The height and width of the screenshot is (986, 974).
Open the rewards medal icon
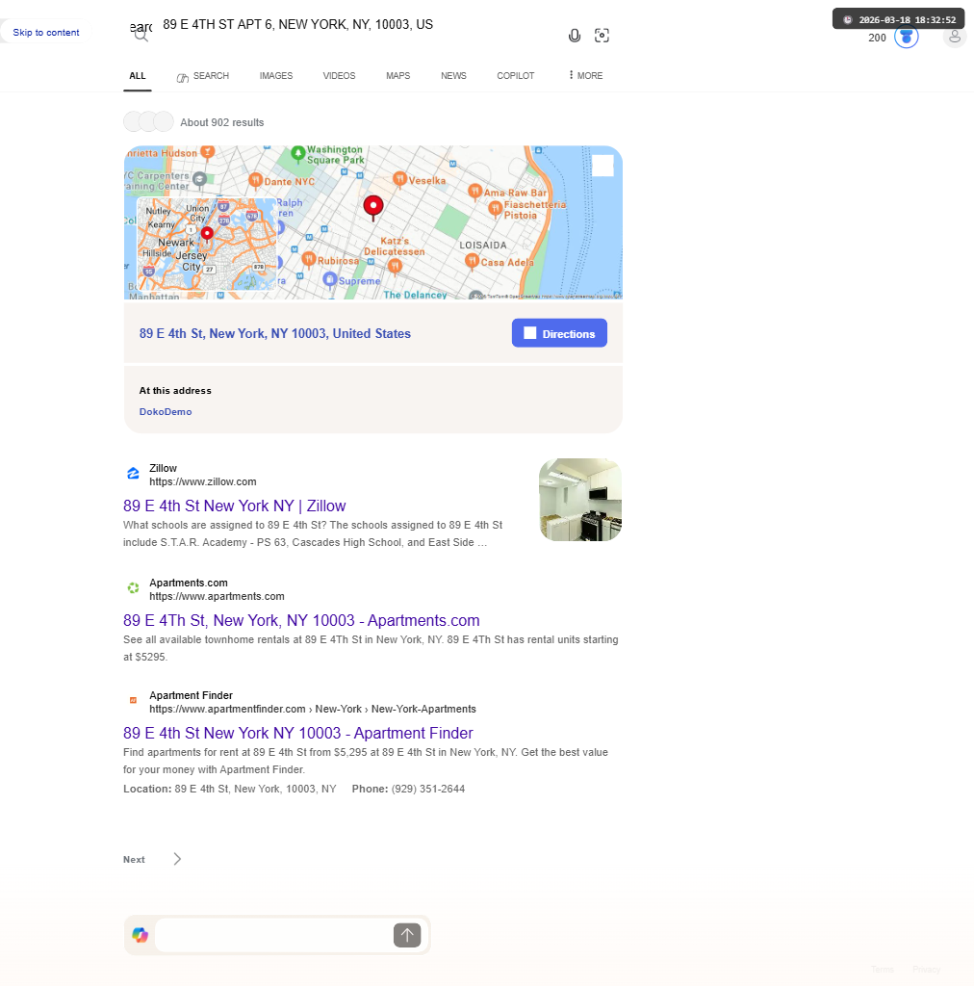click(x=906, y=38)
